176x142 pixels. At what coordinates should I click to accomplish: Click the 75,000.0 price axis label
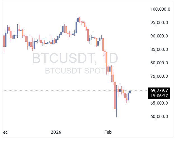pos(159,76)
